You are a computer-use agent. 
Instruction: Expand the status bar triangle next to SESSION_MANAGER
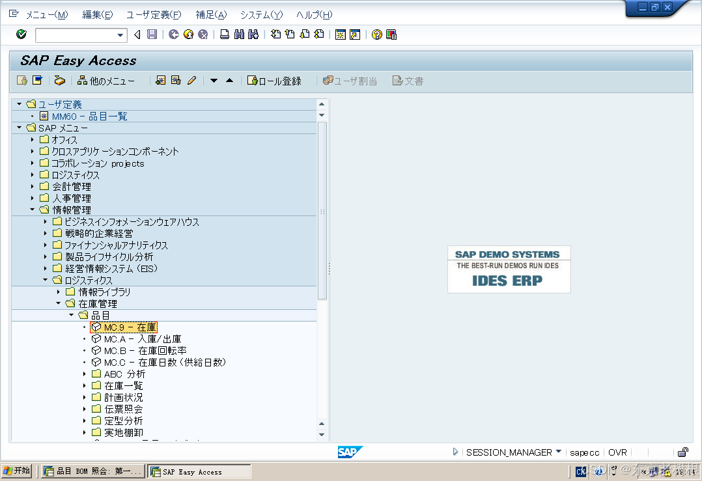(x=455, y=452)
